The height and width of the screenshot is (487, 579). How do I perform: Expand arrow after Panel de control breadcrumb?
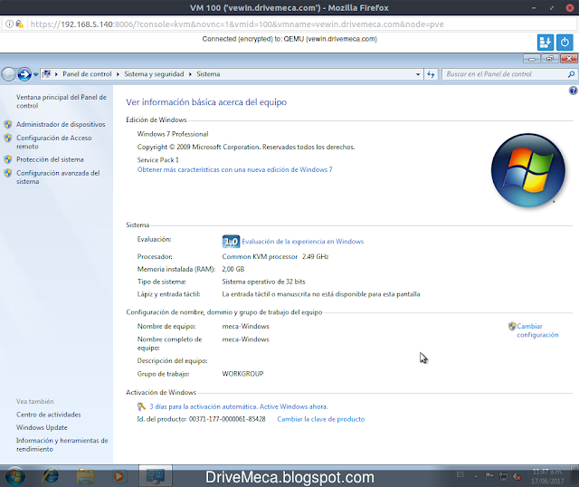click(118, 74)
